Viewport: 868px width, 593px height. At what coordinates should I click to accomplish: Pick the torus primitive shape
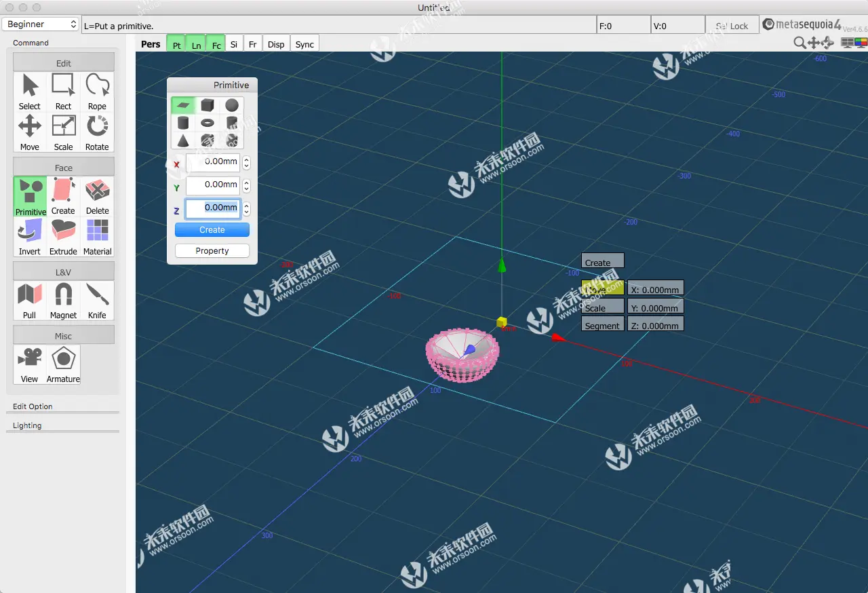coord(208,123)
